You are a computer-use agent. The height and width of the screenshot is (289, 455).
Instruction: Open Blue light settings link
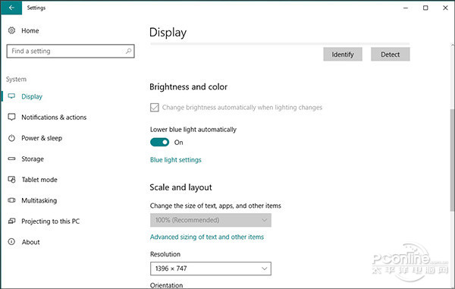176,160
